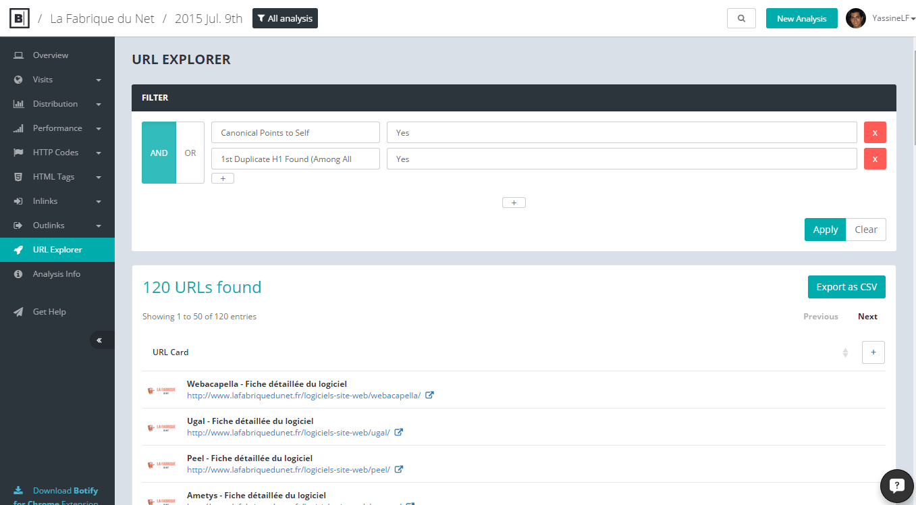
Task: Click the Export as CSV button
Action: [846, 287]
